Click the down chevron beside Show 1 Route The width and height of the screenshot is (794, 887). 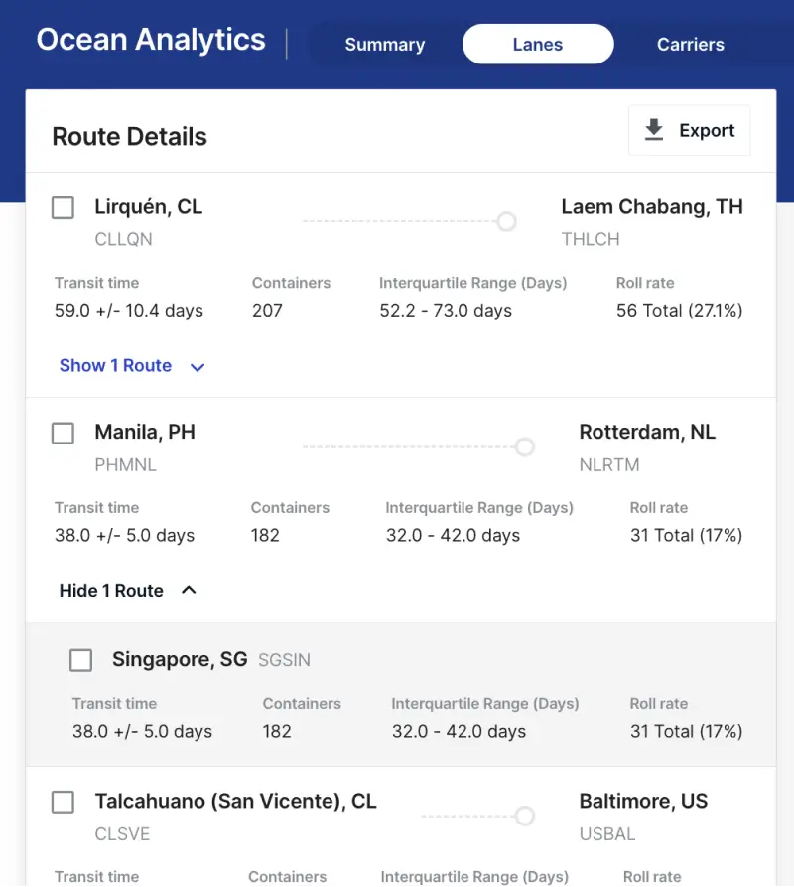pyautogui.click(x=198, y=367)
